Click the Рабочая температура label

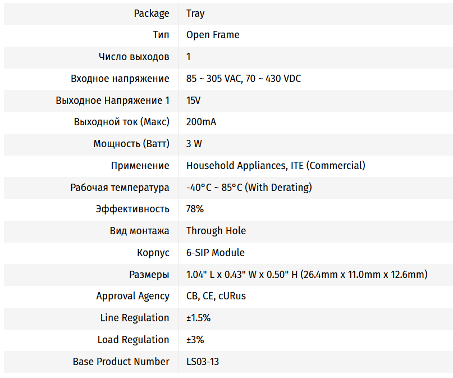coord(120,188)
